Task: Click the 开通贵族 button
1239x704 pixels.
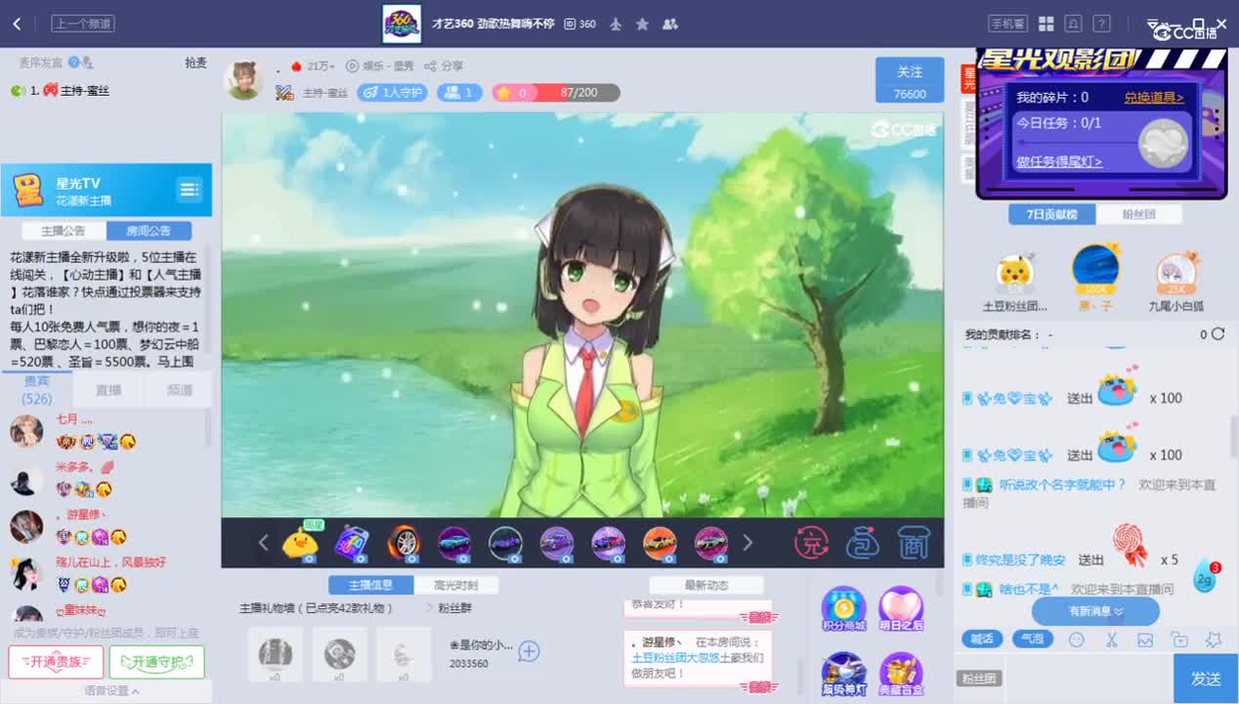Action: 56,662
